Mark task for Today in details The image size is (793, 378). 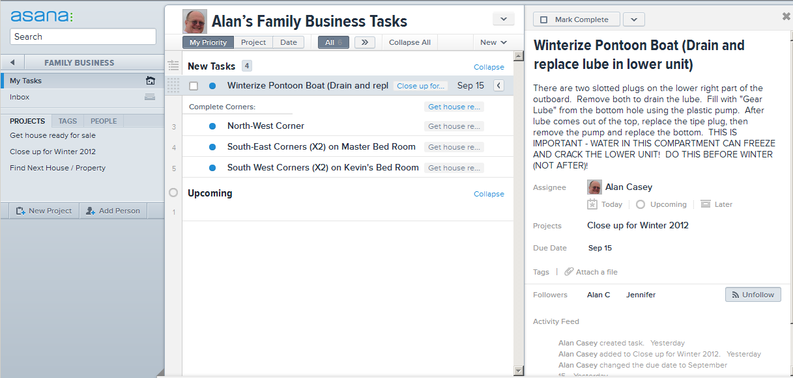[x=605, y=204]
